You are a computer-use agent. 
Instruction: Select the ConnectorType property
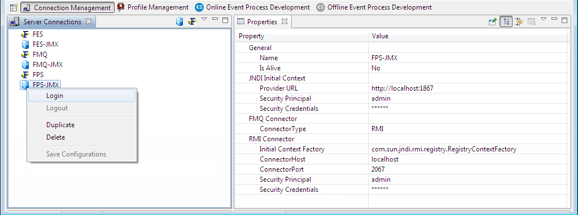[283, 129]
